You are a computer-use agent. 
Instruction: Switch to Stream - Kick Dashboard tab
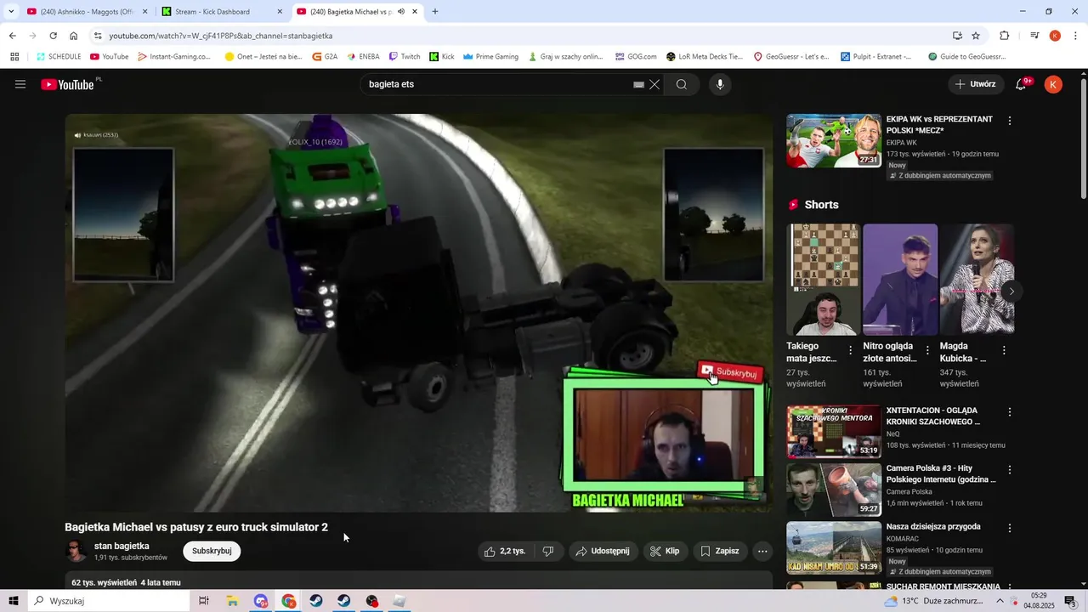(219, 12)
